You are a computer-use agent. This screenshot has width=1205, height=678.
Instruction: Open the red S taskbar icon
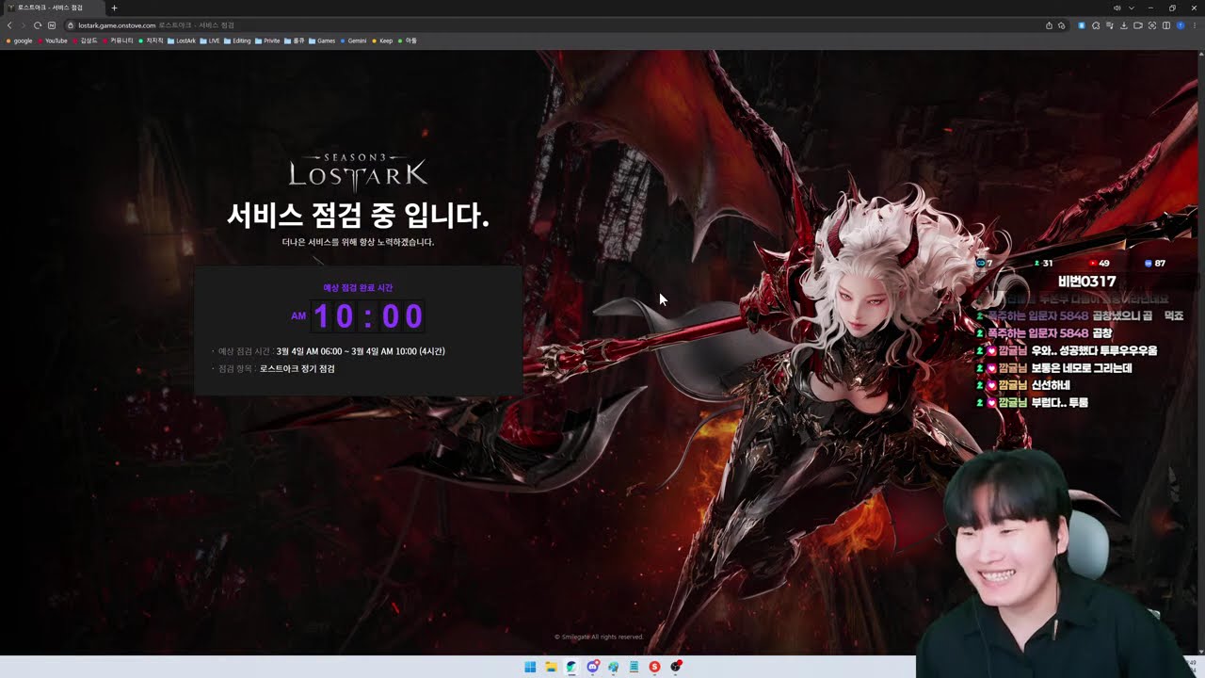pos(654,667)
